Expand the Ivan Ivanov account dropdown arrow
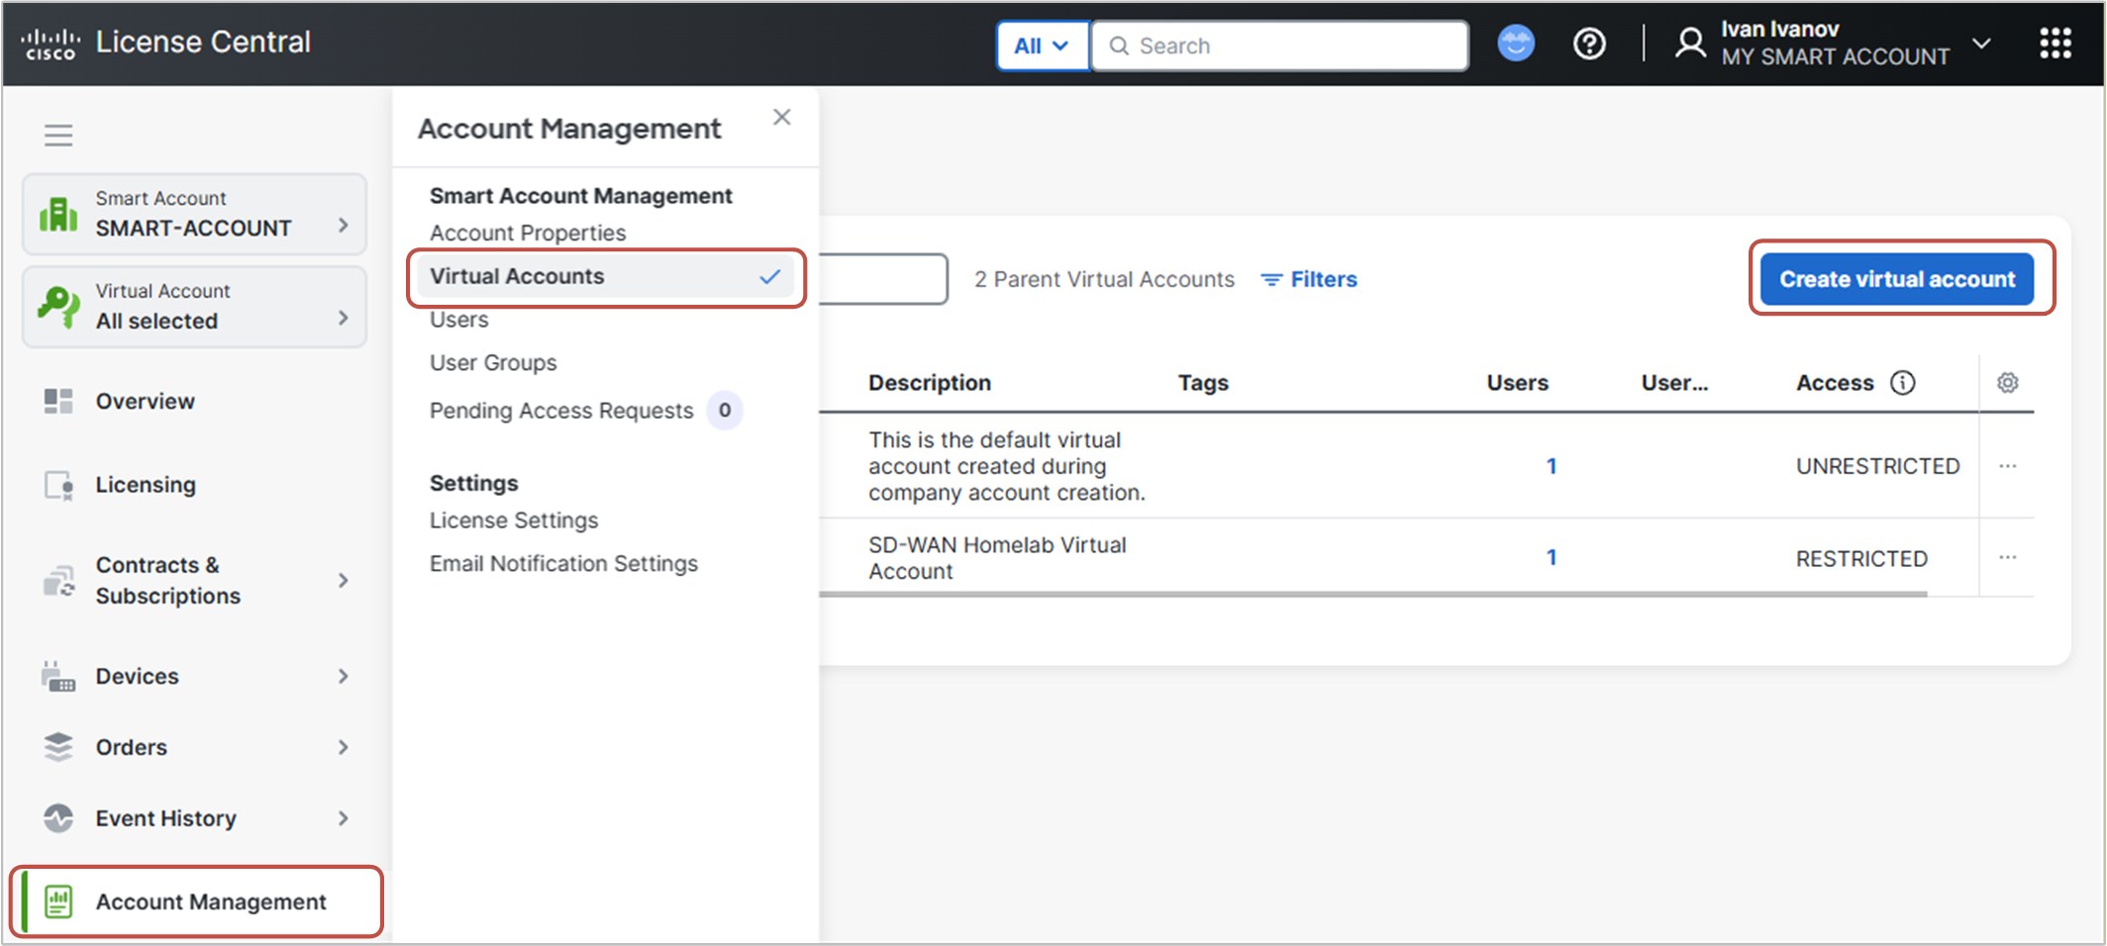The image size is (2107, 946). point(1981,44)
